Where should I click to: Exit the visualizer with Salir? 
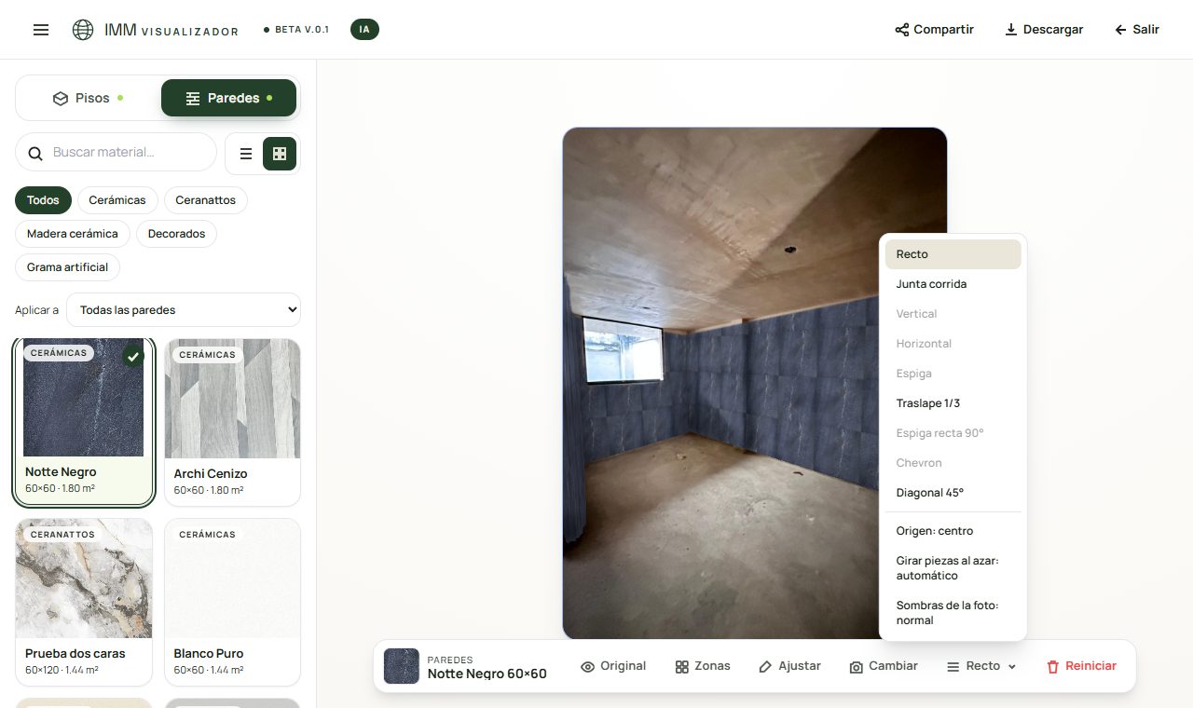pos(1137,30)
